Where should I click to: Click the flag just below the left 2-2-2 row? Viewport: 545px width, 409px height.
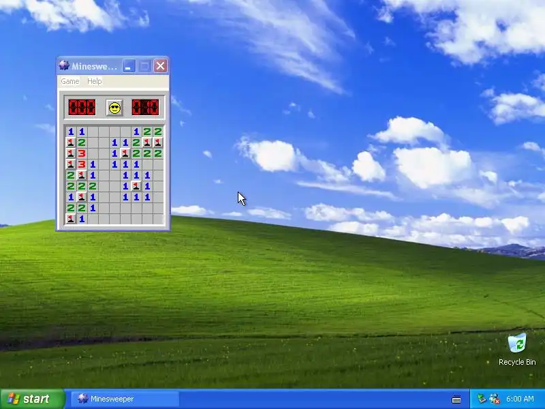click(82, 197)
